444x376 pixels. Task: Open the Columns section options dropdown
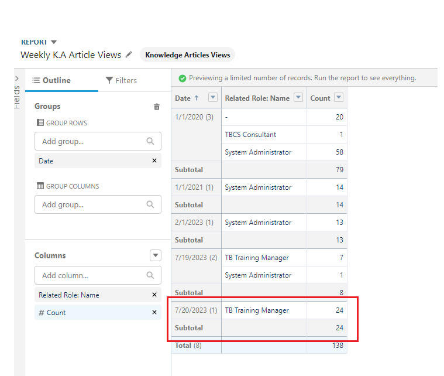[155, 255]
